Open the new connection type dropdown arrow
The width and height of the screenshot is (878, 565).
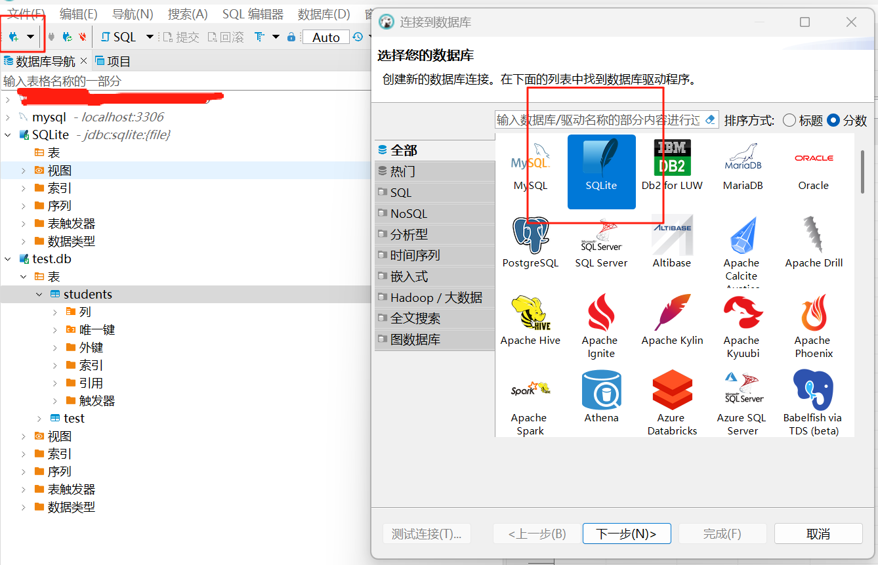point(30,37)
